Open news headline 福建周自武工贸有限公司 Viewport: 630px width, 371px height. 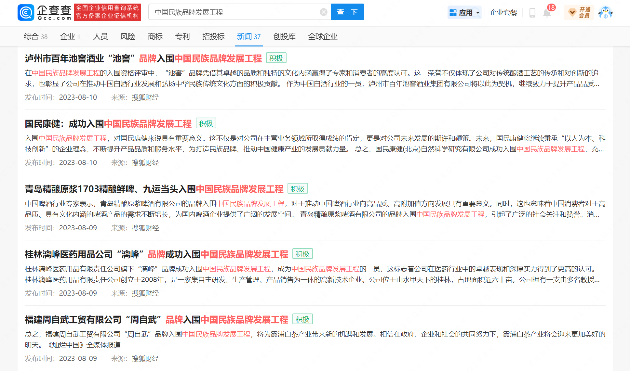click(156, 320)
